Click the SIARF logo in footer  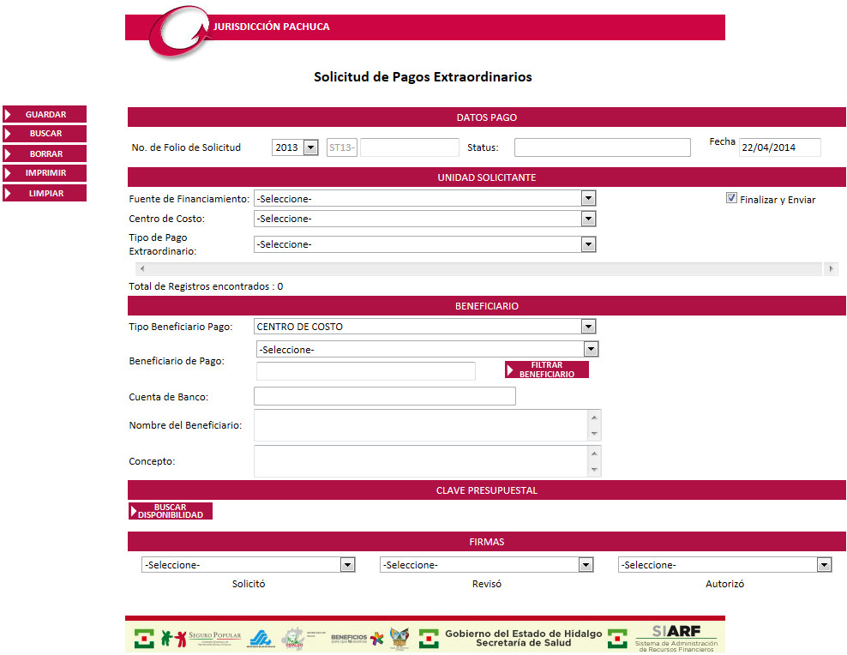(676, 638)
